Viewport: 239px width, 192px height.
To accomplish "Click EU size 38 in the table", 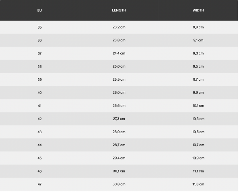I will (39, 66).
